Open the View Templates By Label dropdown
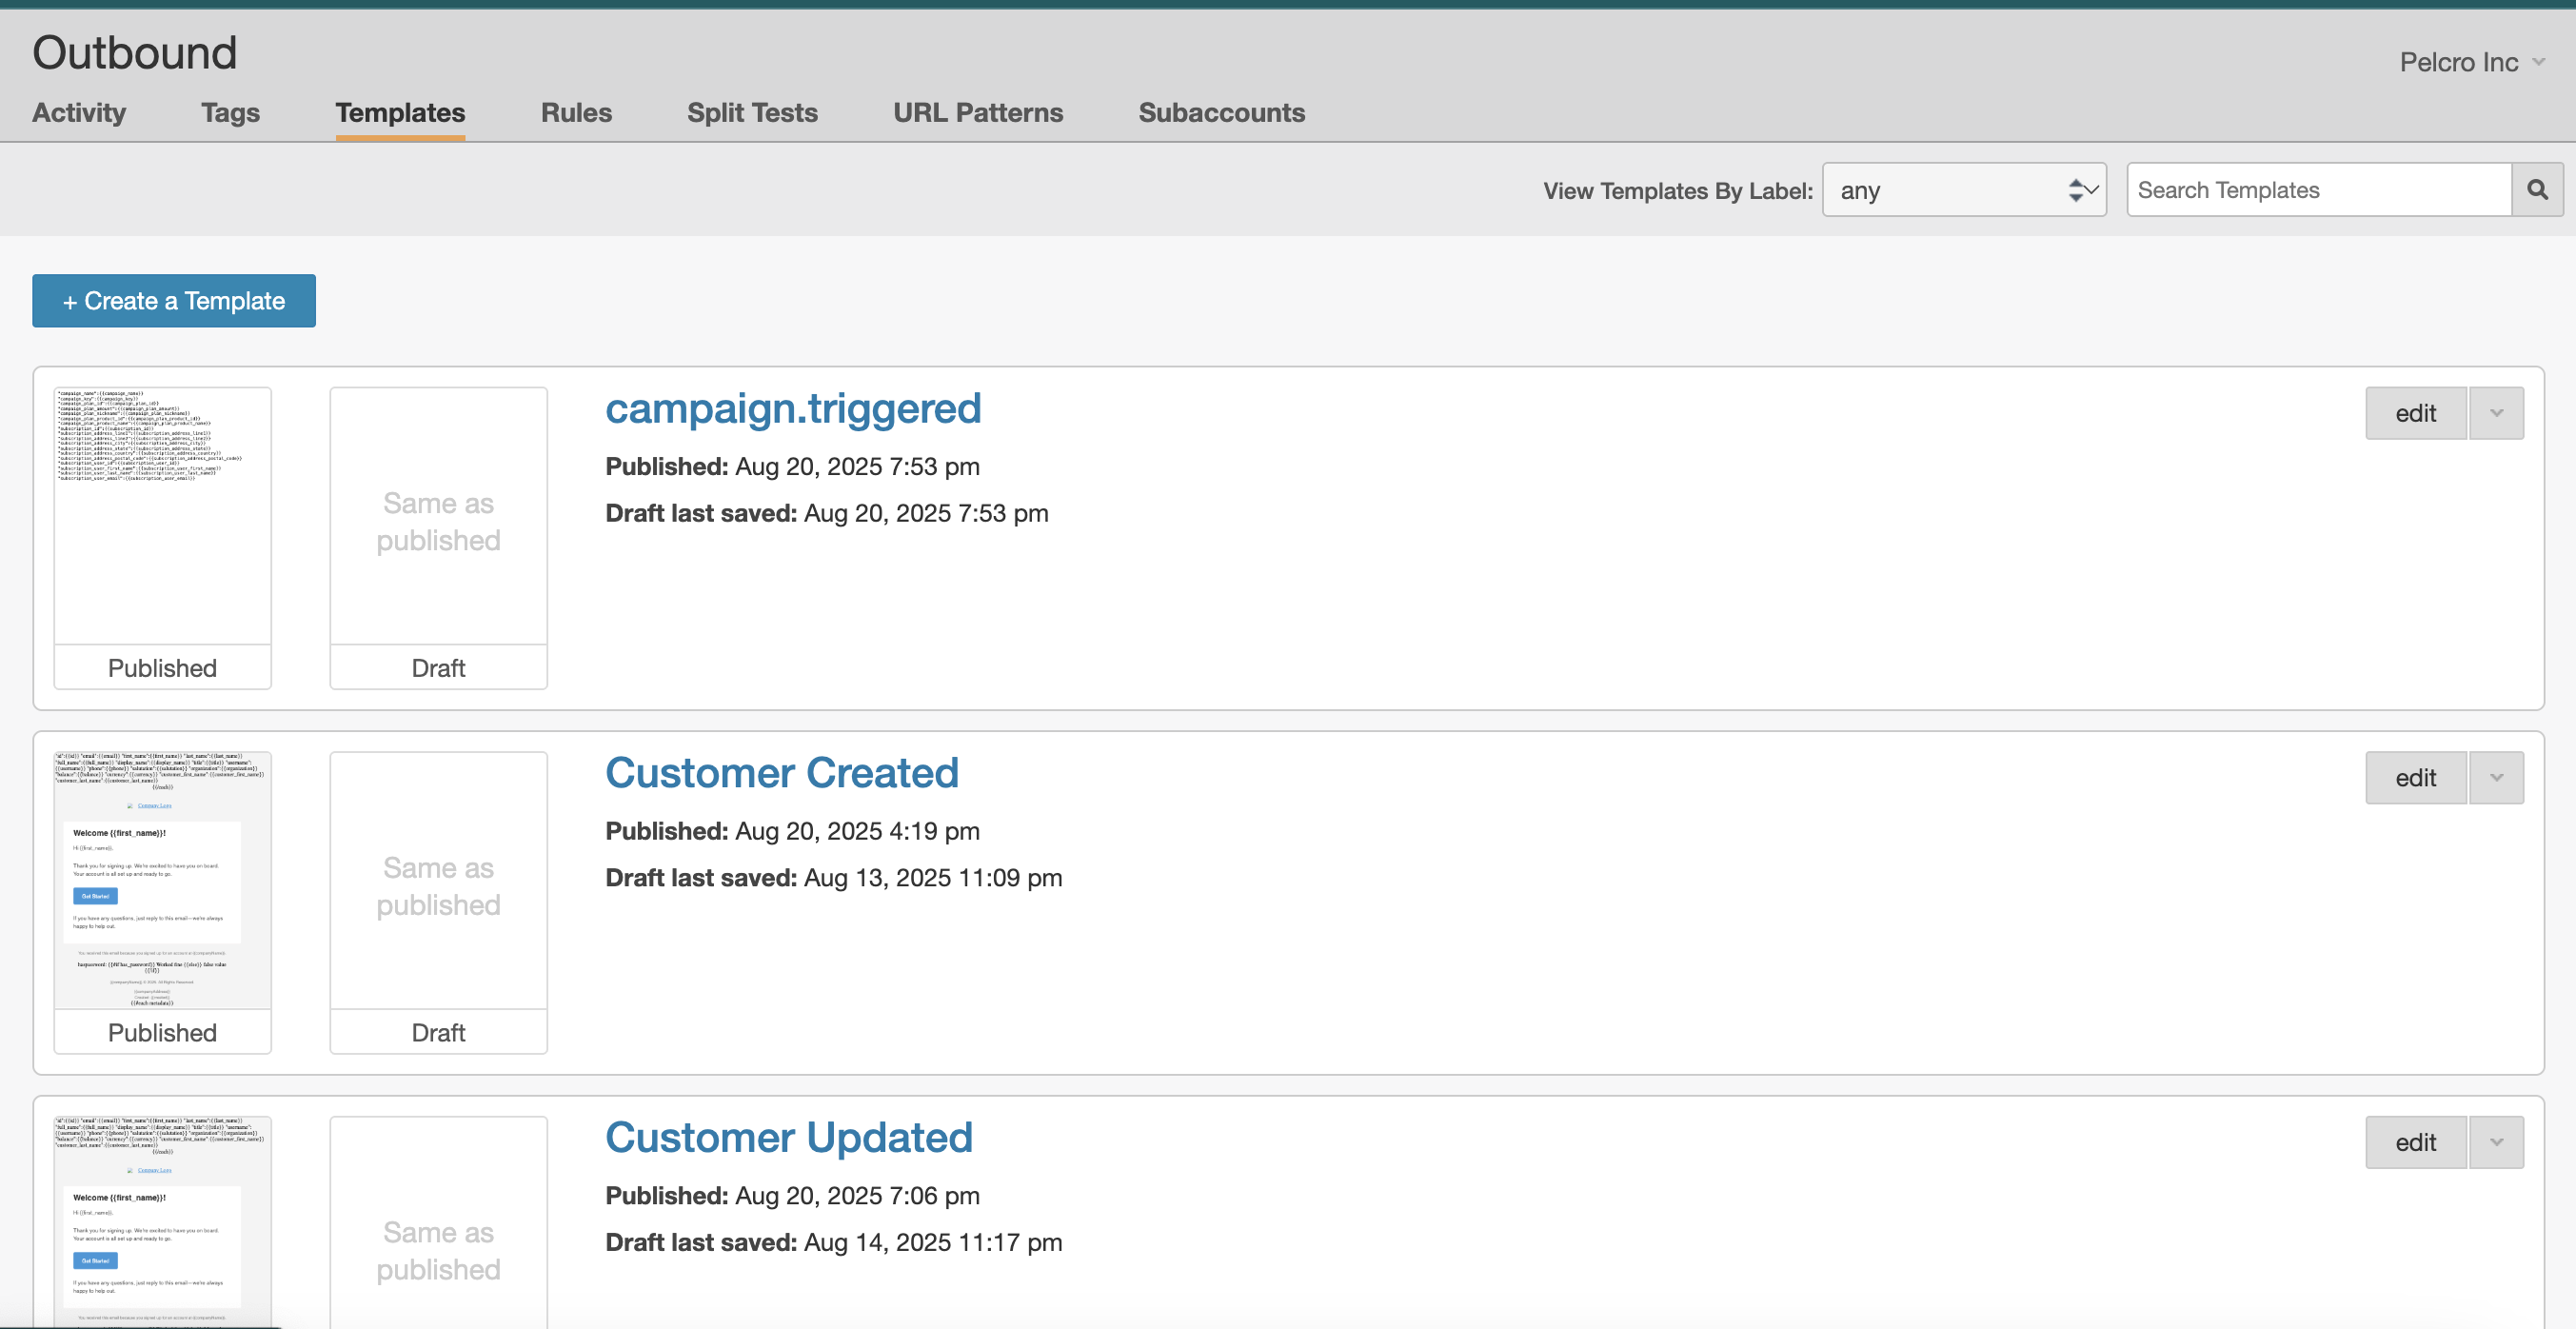 tap(1964, 190)
